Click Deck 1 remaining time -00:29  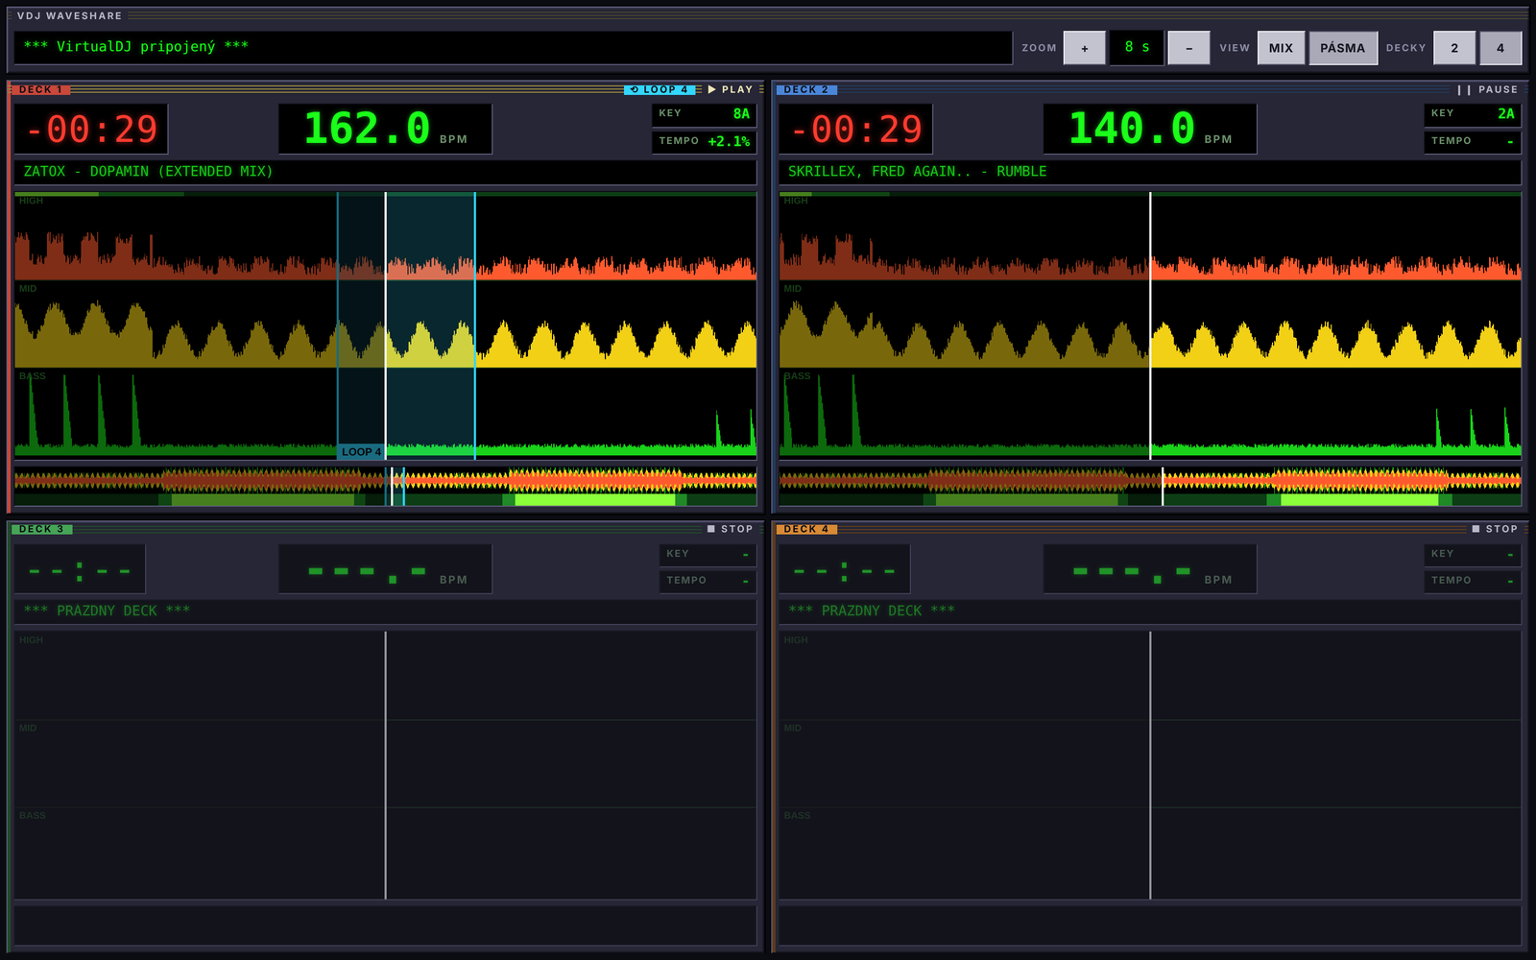click(x=91, y=129)
